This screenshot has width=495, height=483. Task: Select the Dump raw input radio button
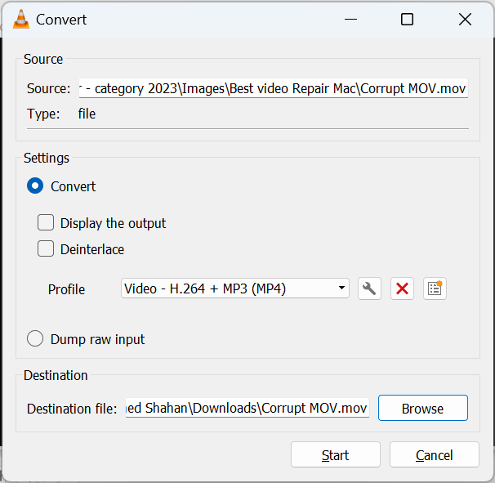point(35,338)
